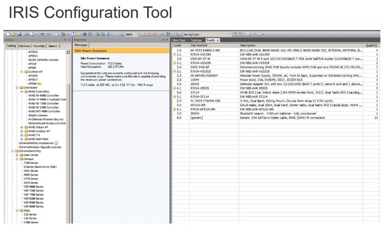
Task: Redo the last undone action
Action: (x=48, y=34)
